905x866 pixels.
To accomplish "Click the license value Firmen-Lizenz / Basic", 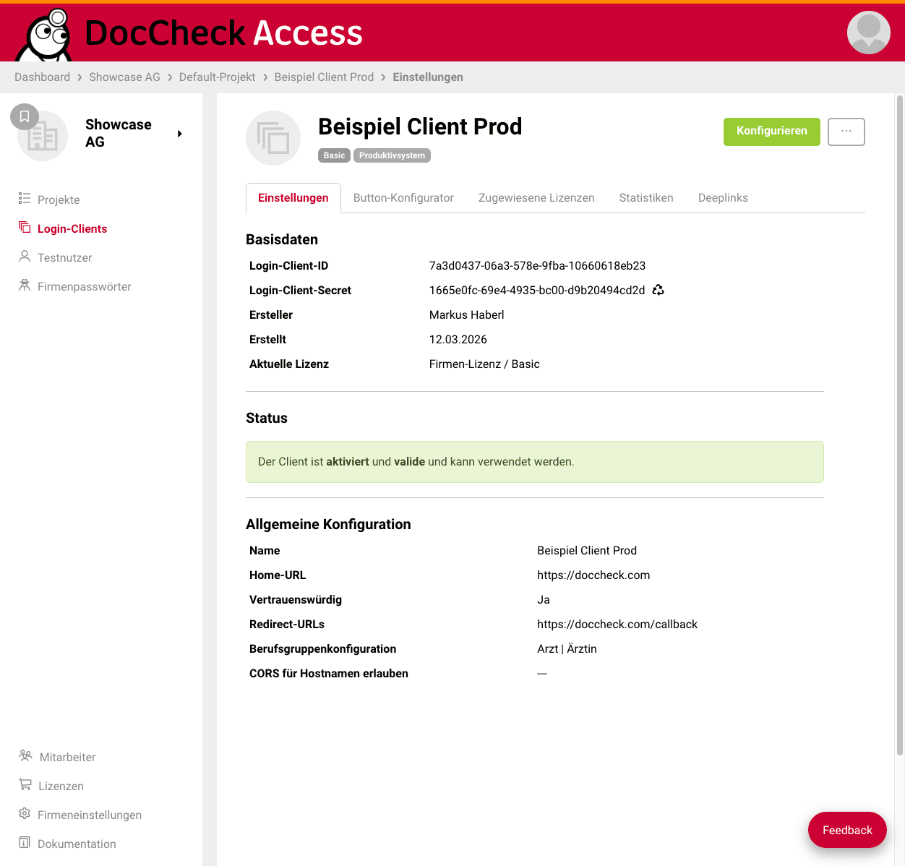I will 484,364.
